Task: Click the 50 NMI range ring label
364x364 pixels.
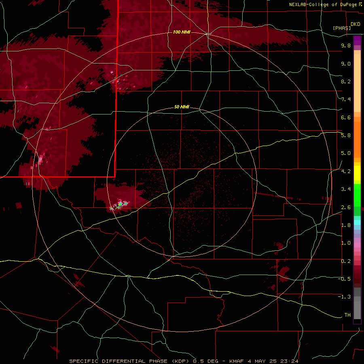Action: (x=182, y=107)
